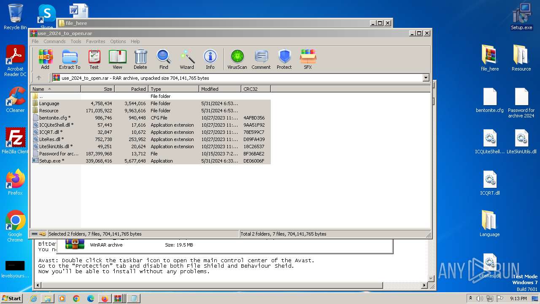Viewport: 540px width, 304px height.
Task: Open the Start menu
Action: pyautogui.click(x=12, y=299)
